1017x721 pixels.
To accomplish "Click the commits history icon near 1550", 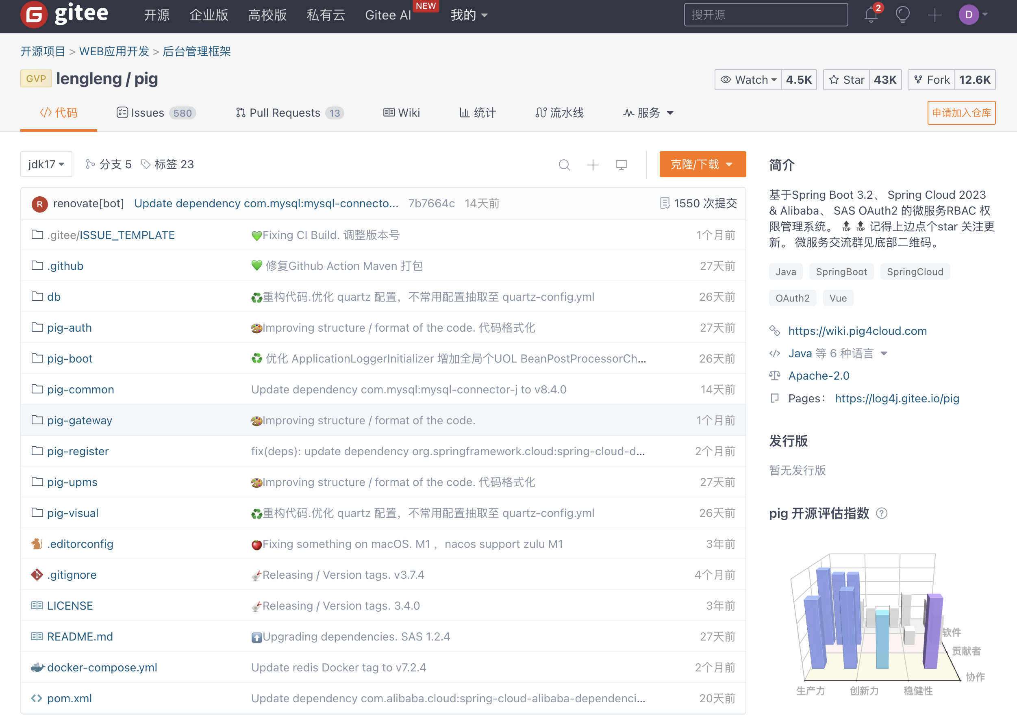I will pyautogui.click(x=665, y=203).
